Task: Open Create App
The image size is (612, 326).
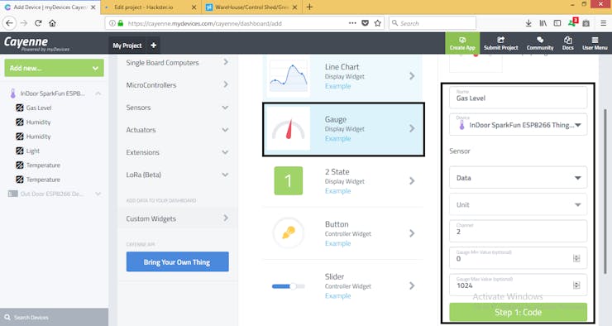Action: (462, 43)
